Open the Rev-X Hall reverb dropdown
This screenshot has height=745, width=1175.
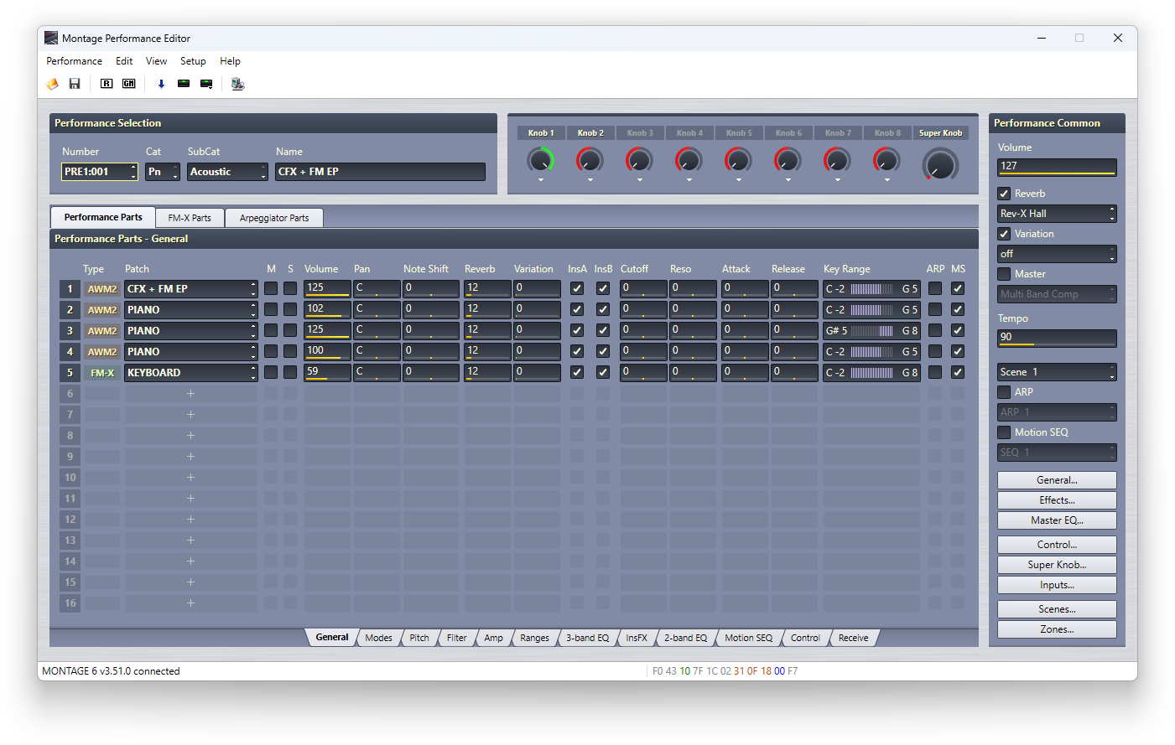[x=1056, y=214]
